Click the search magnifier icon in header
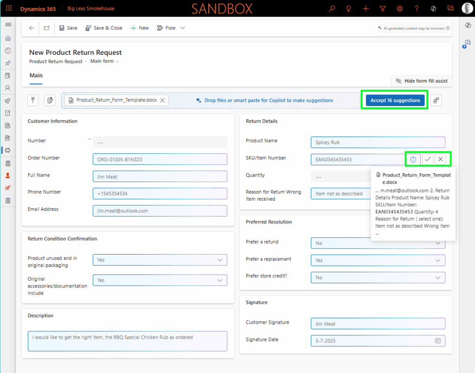This screenshot has width=475, height=373. [332, 8]
